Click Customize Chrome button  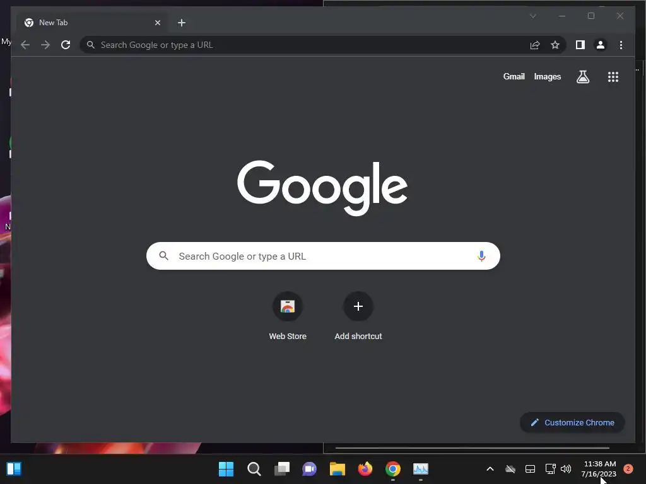click(572, 423)
